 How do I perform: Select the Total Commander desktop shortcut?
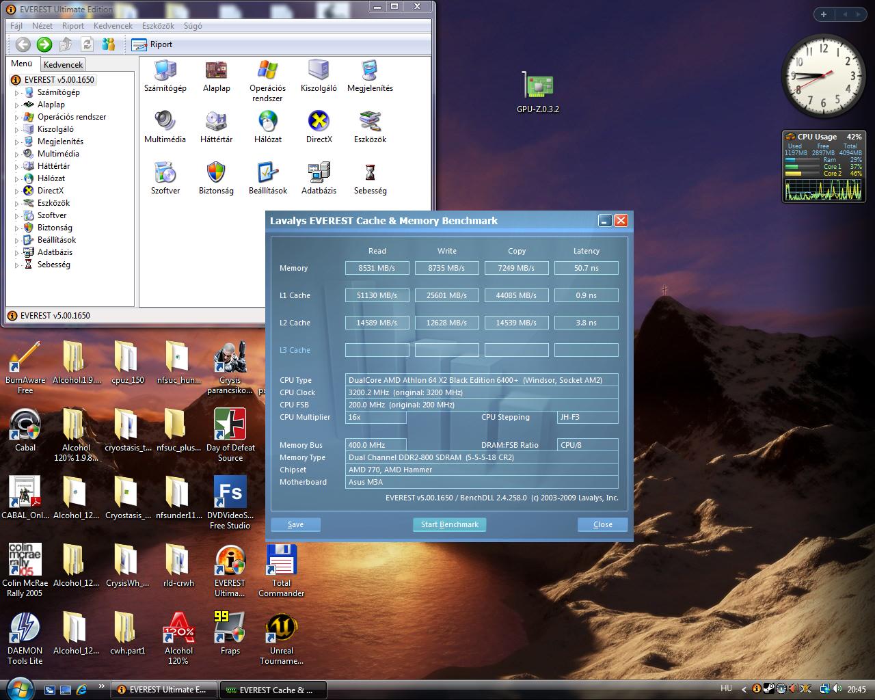pyautogui.click(x=281, y=570)
